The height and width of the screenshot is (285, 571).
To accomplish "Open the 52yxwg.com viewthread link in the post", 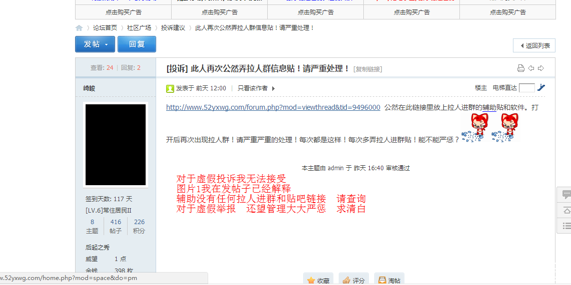I will [x=273, y=107].
